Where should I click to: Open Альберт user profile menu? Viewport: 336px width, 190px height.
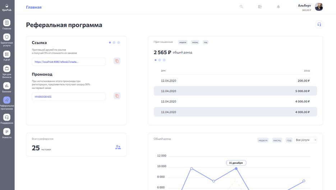point(310,7)
